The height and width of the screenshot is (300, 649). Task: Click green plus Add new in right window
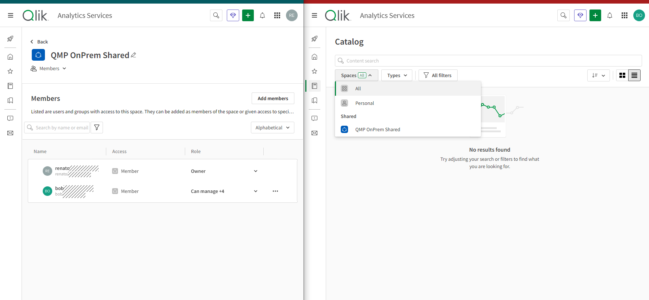click(x=595, y=15)
